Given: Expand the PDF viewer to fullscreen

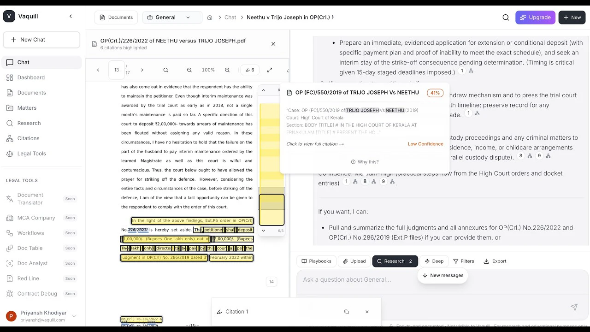Looking at the screenshot, I should pos(270,70).
